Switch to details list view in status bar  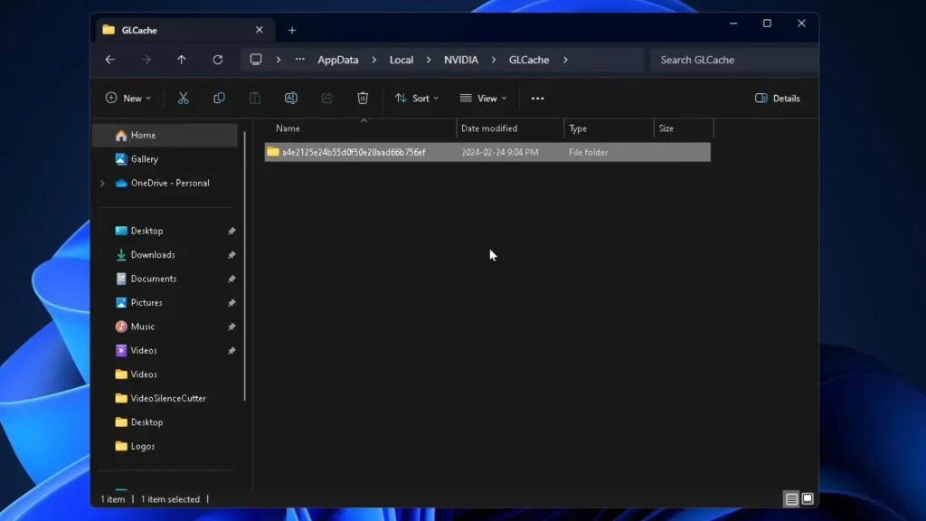pyautogui.click(x=791, y=499)
